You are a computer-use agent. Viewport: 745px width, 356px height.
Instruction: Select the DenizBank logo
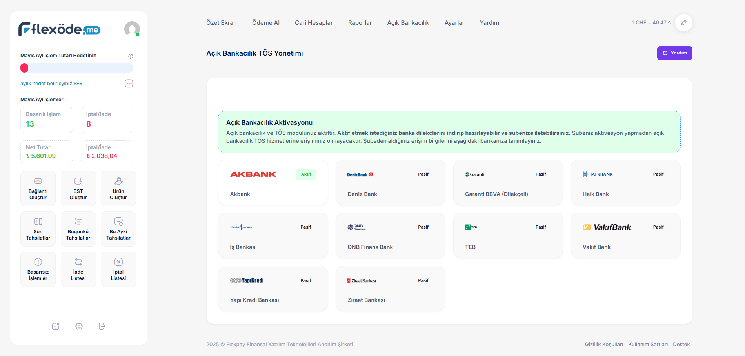[x=360, y=174]
